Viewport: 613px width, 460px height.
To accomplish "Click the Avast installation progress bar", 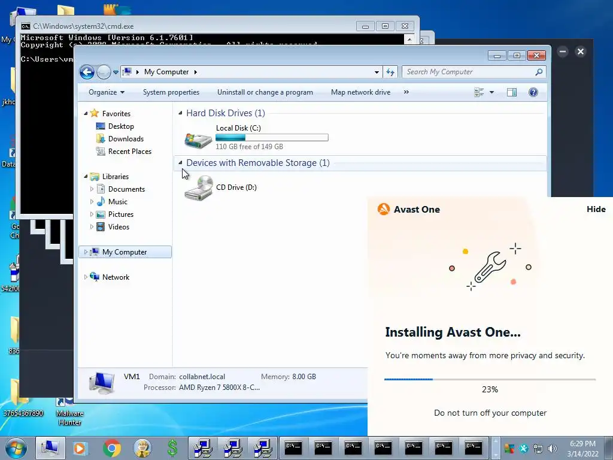I will (x=490, y=379).
